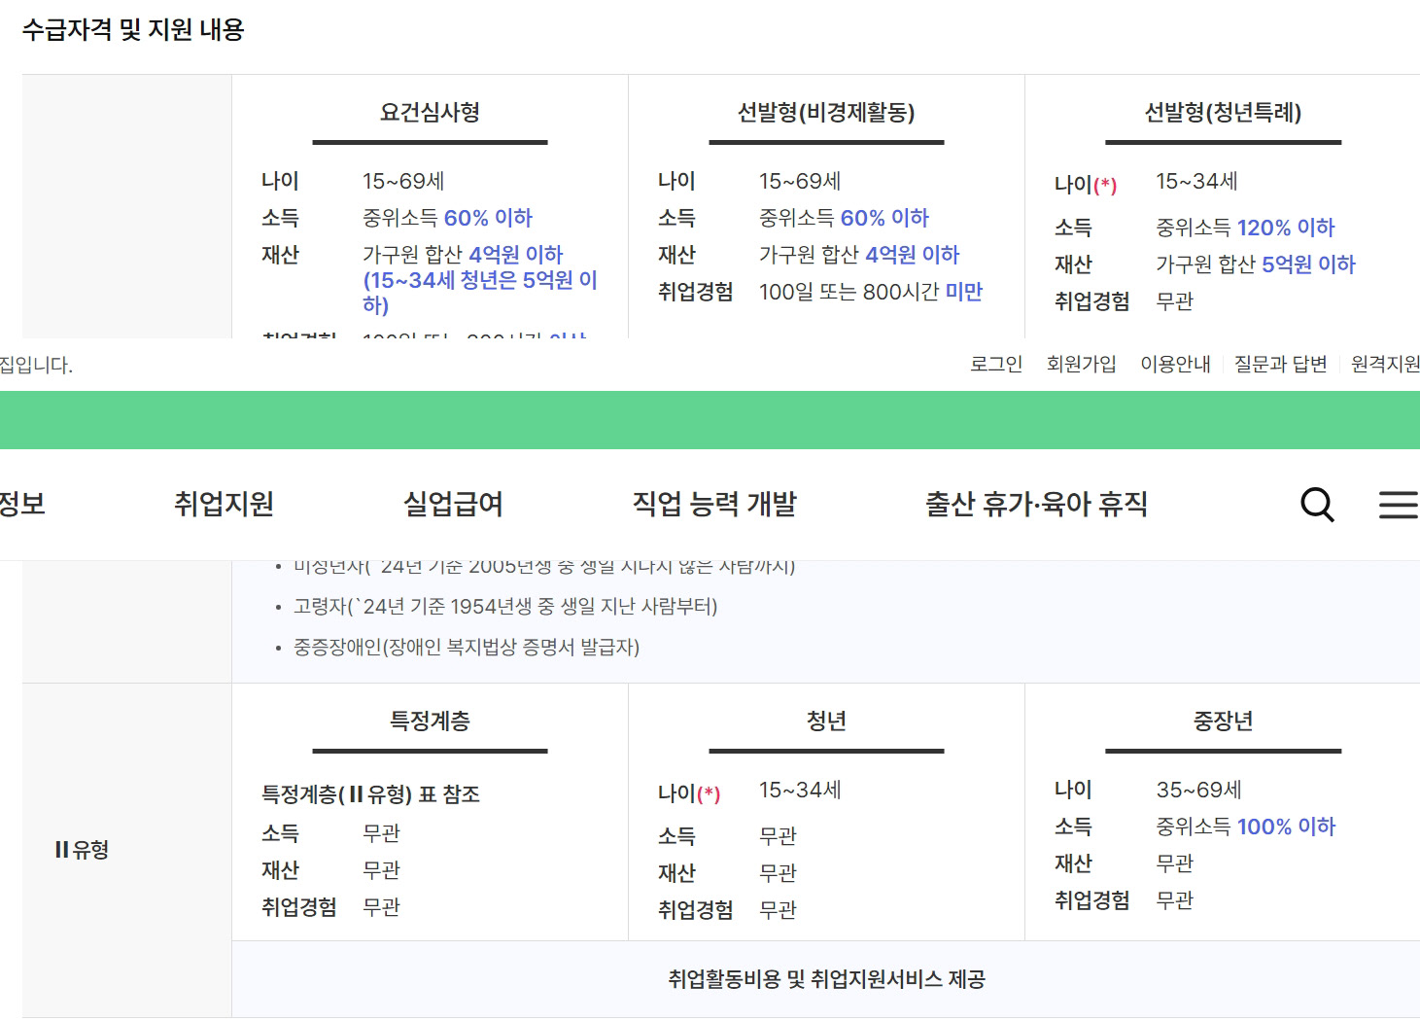Open the search magnifier icon

1317,505
